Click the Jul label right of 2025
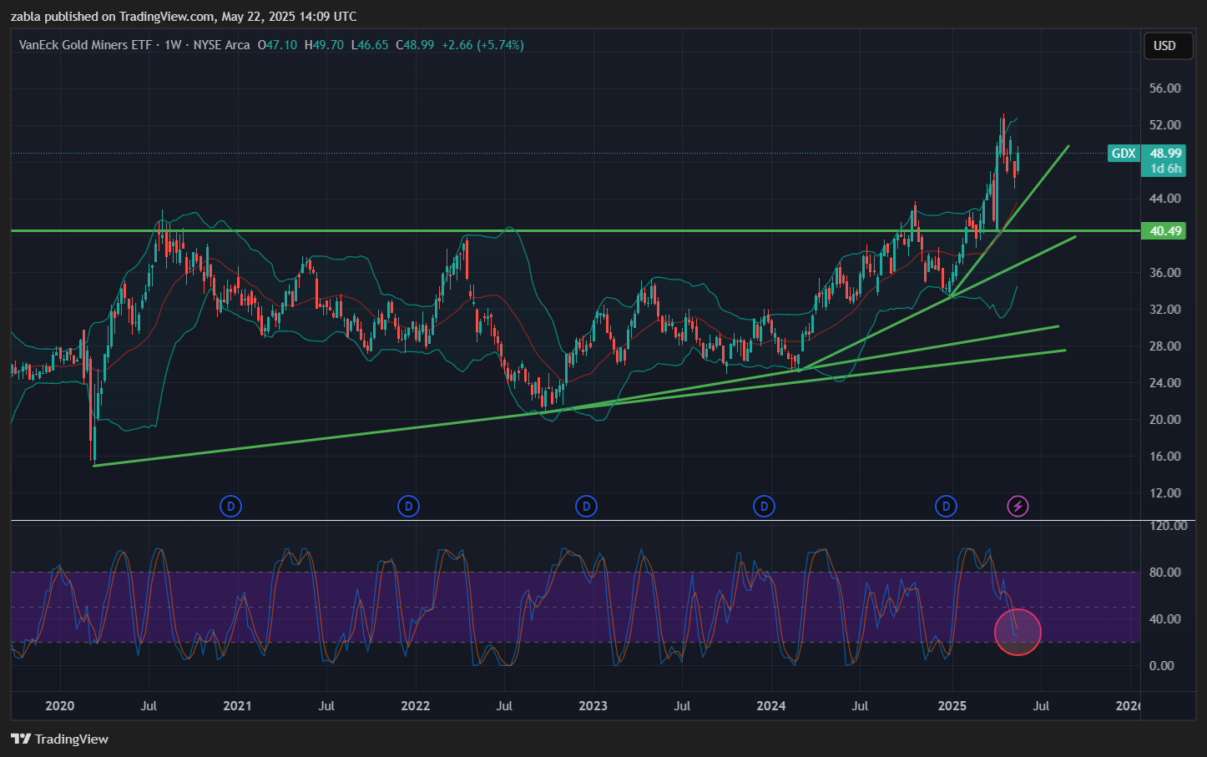Image resolution: width=1207 pixels, height=757 pixels. click(1041, 706)
